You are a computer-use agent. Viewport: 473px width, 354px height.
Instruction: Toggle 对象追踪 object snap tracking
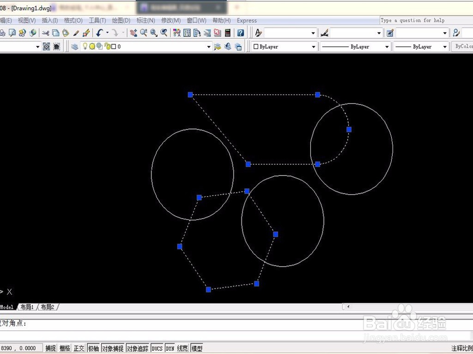[138, 348]
